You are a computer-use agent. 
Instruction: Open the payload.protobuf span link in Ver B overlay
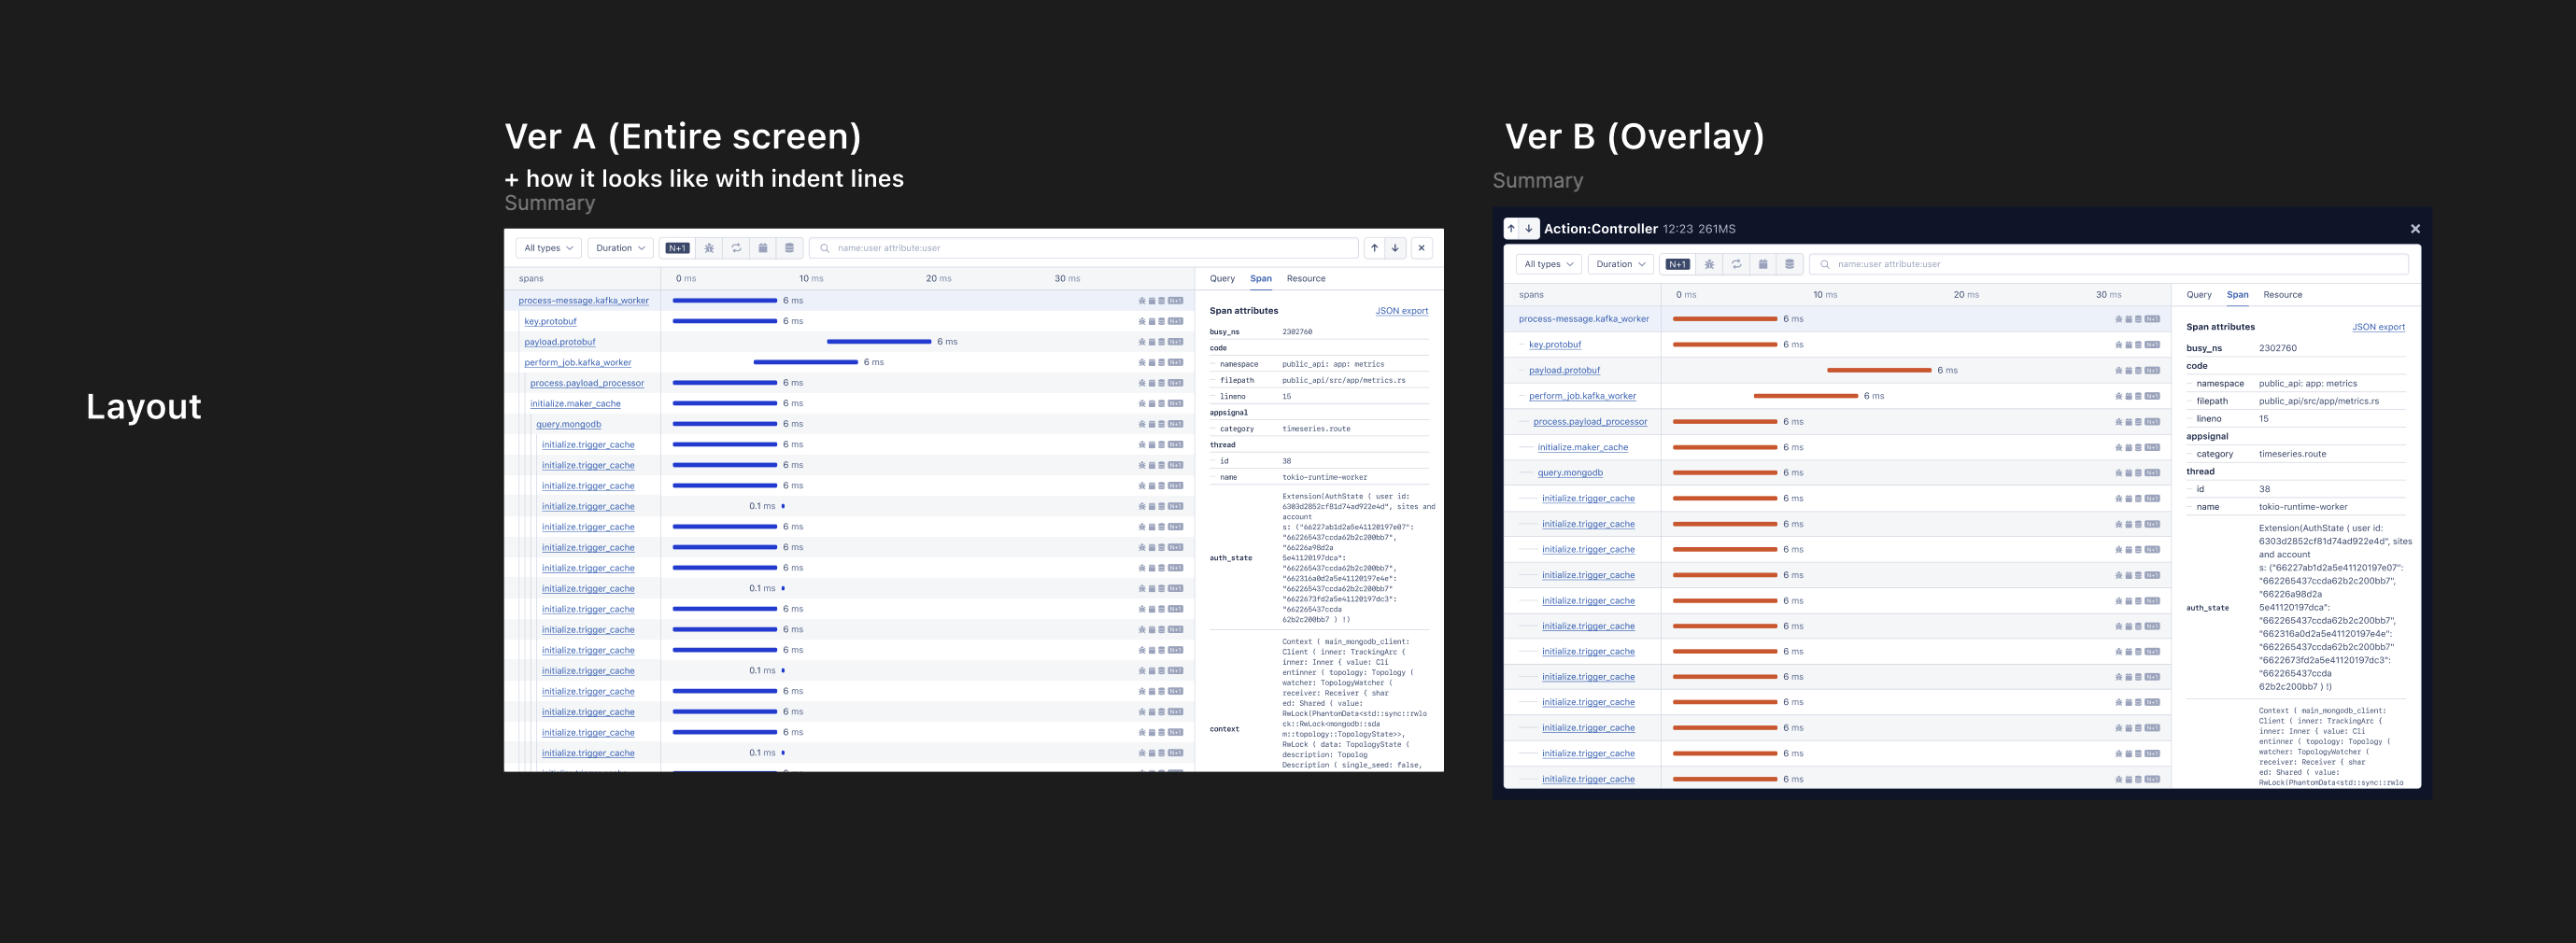[1564, 370]
